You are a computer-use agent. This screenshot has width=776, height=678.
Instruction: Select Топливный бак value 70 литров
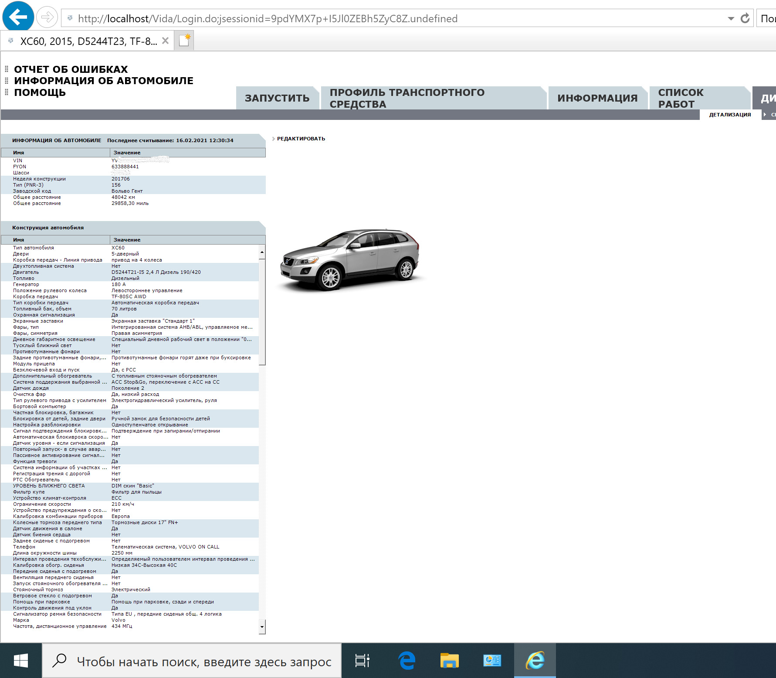point(124,309)
